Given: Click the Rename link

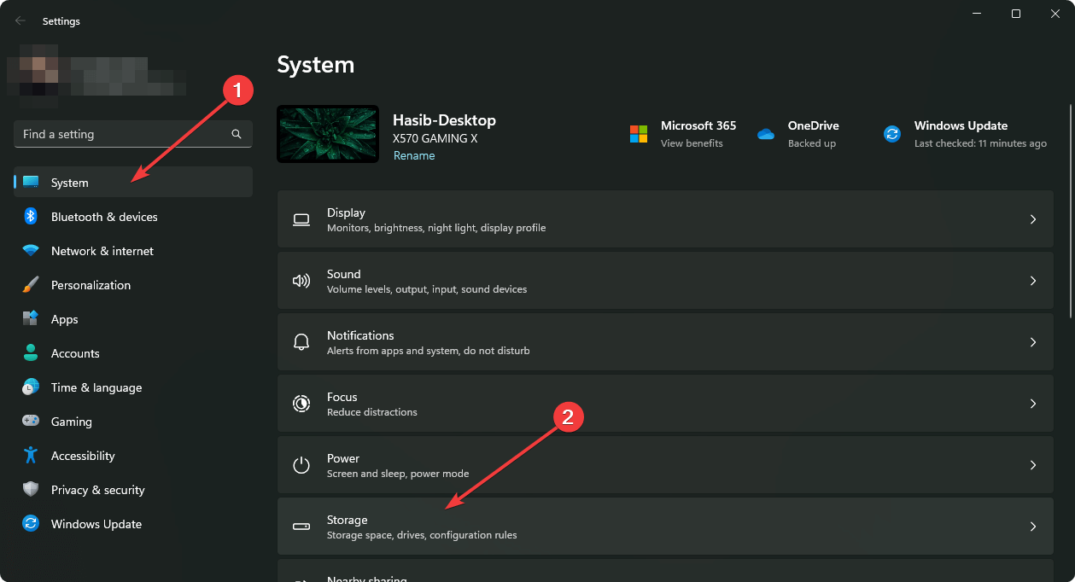Looking at the screenshot, I should pos(414,155).
